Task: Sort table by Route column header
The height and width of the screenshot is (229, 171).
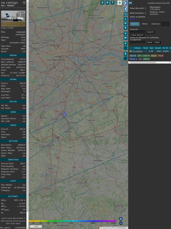Action: pyautogui.click(x=146, y=48)
